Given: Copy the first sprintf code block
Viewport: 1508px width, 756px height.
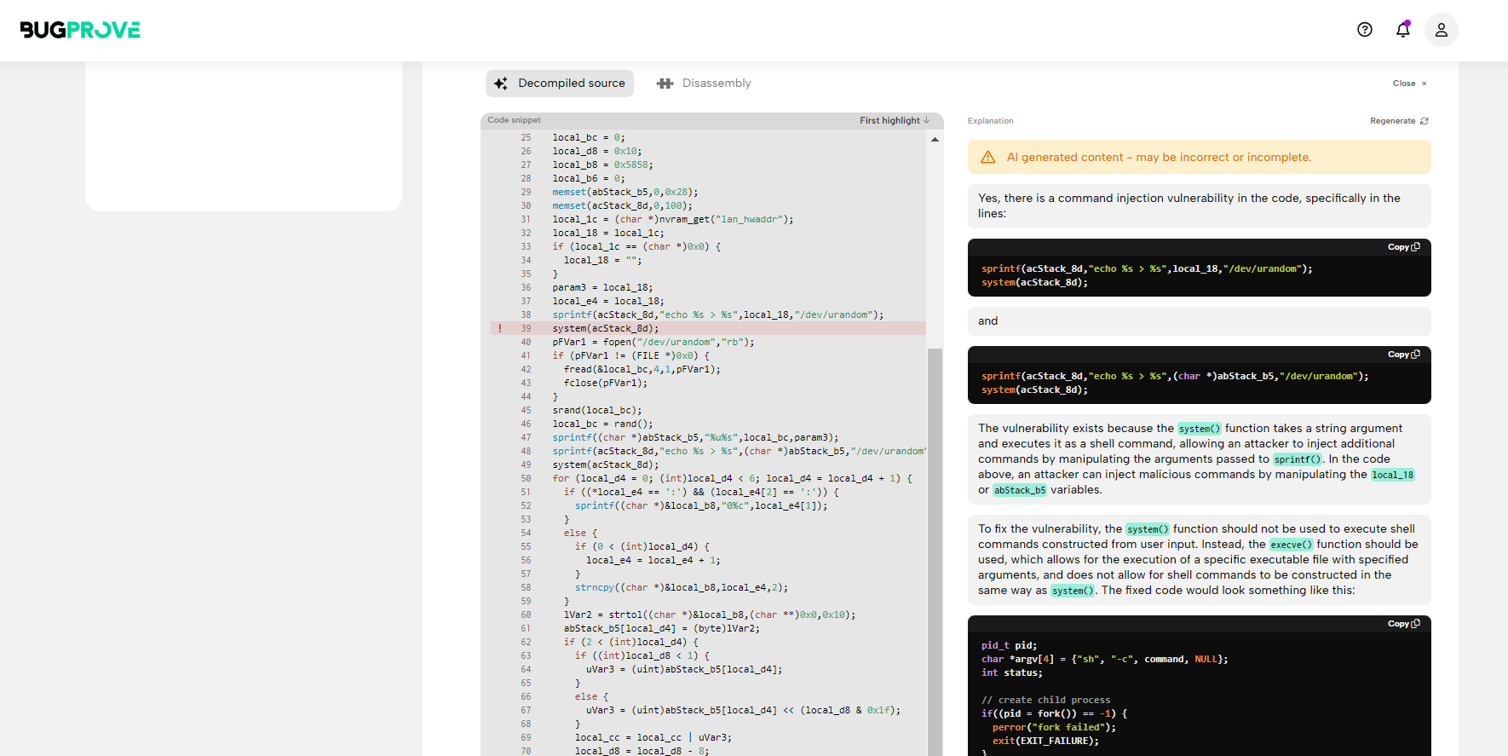Looking at the screenshot, I should click(1403, 247).
